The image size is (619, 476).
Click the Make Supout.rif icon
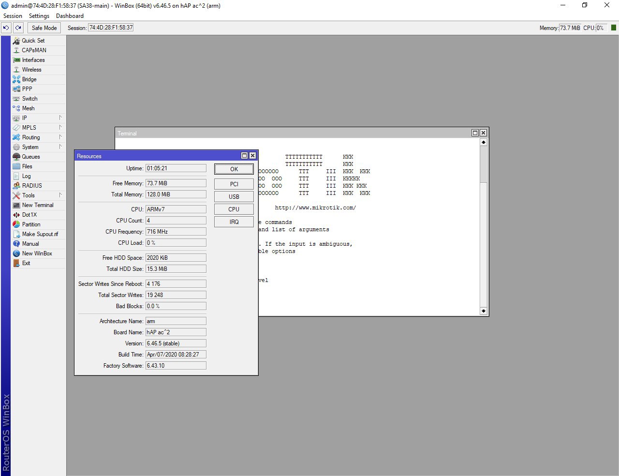click(16, 234)
